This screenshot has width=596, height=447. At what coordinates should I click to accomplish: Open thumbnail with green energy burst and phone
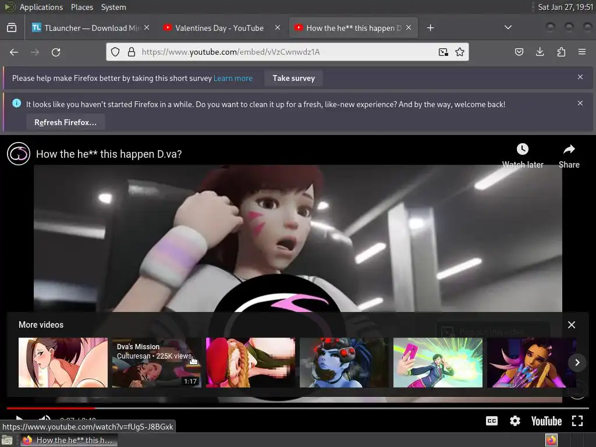[x=438, y=363]
